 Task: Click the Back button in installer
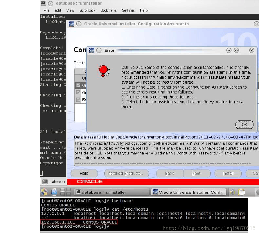pos(170,173)
